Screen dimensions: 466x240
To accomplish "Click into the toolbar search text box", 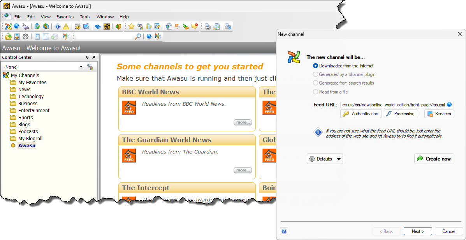I will (104, 36).
